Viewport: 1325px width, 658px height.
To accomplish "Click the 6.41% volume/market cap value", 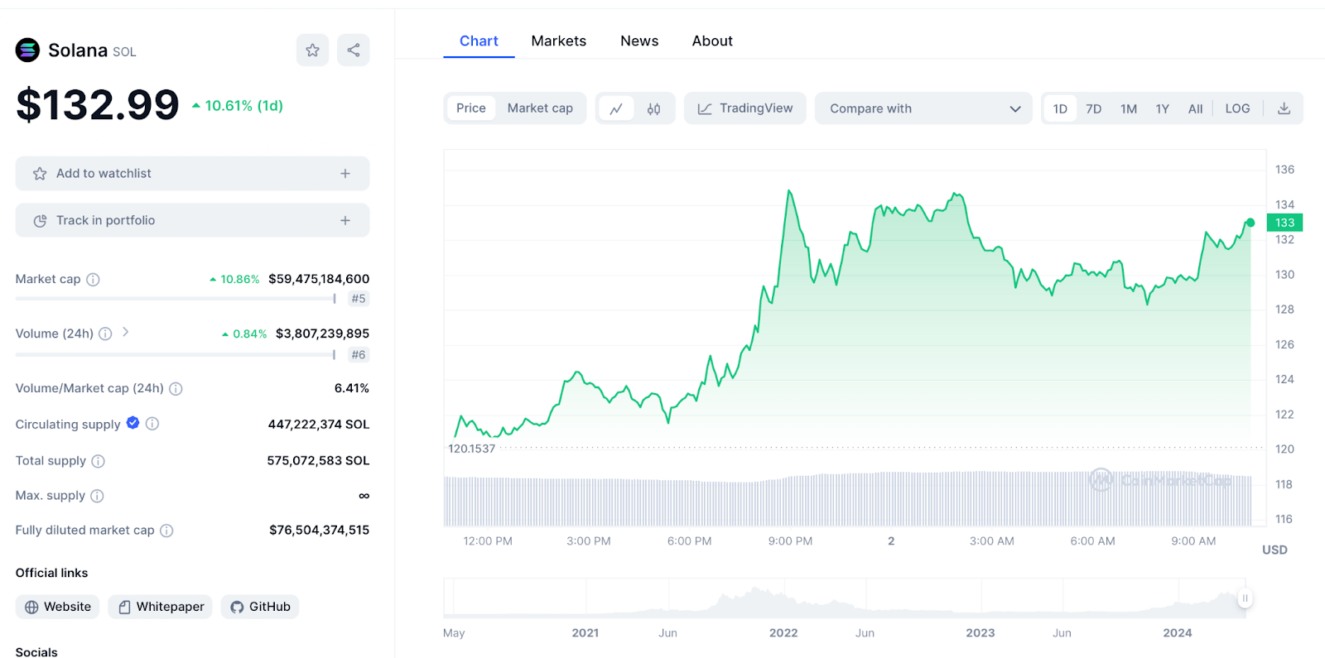I will (x=352, y=388).
